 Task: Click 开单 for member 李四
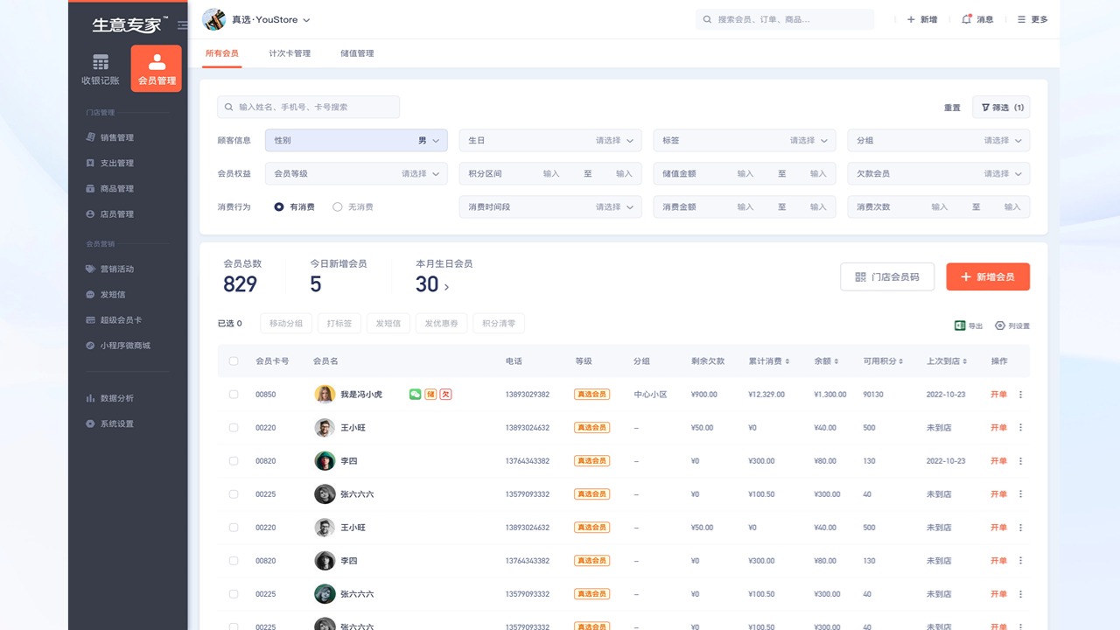click(998, 460)
